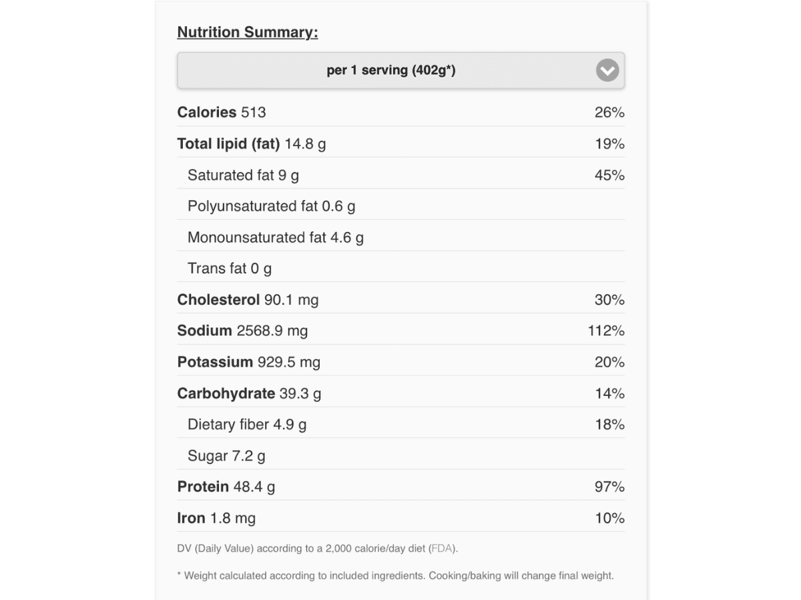This screenshot has width=801, height=600.
Task: Open the FDA link in the footnote
Action: click(x=443, y=549)
